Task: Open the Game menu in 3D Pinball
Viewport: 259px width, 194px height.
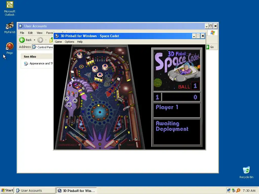Action: point(58,42)
